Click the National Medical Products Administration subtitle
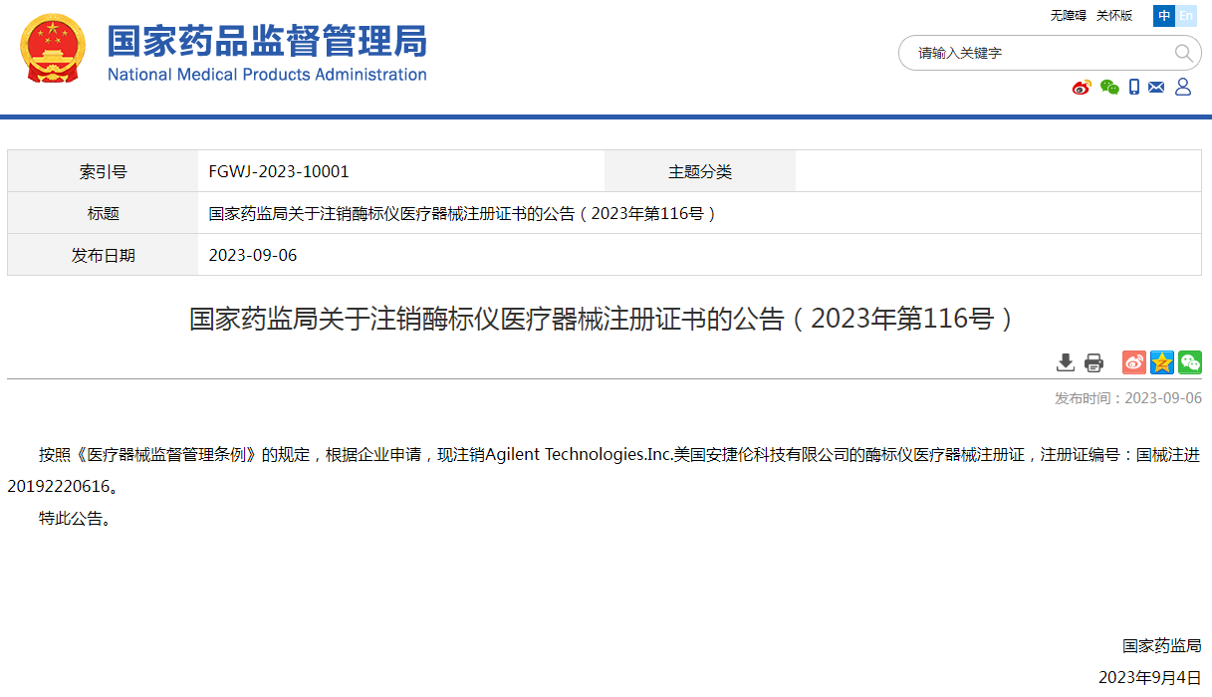Image resolution: width=1212 pixels, height=697 pixels. point(267,75)
